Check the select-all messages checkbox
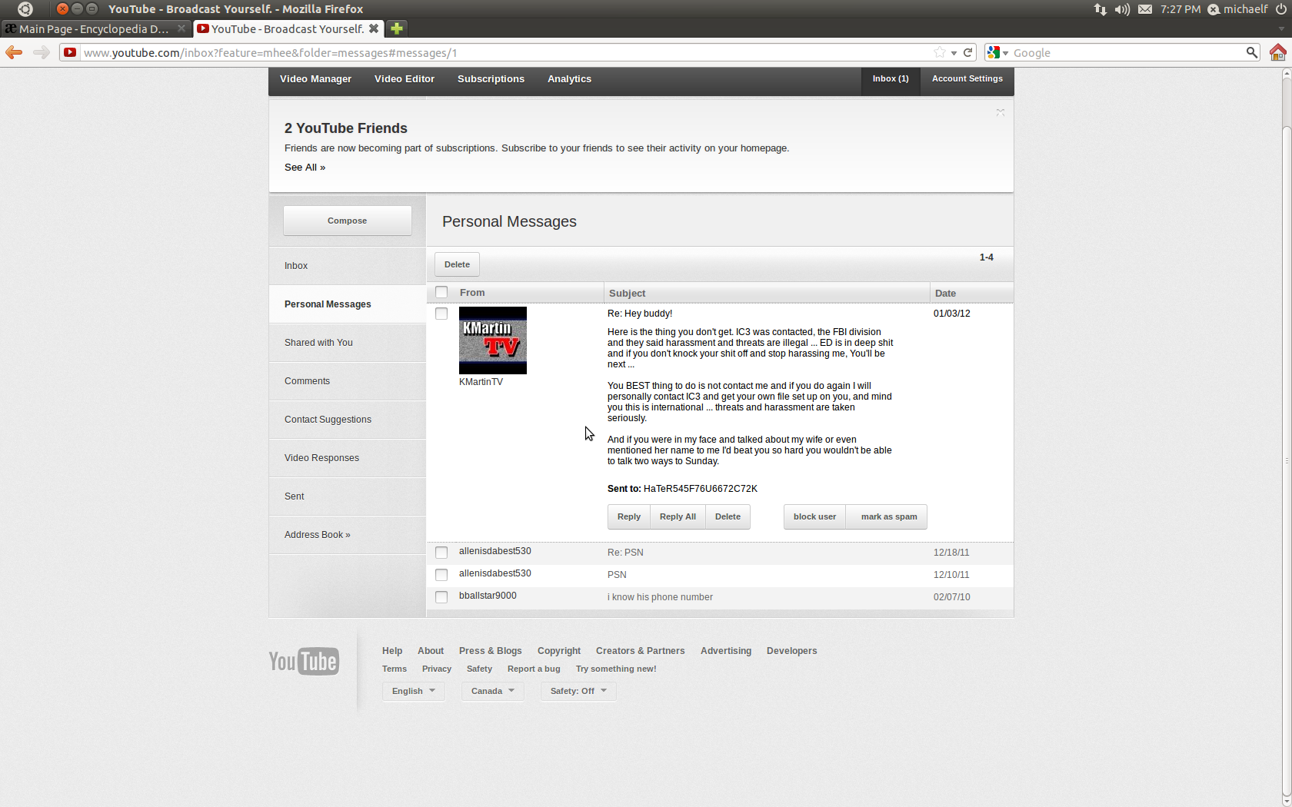Screen dimensions: 1292x807 tap(441, 292)
